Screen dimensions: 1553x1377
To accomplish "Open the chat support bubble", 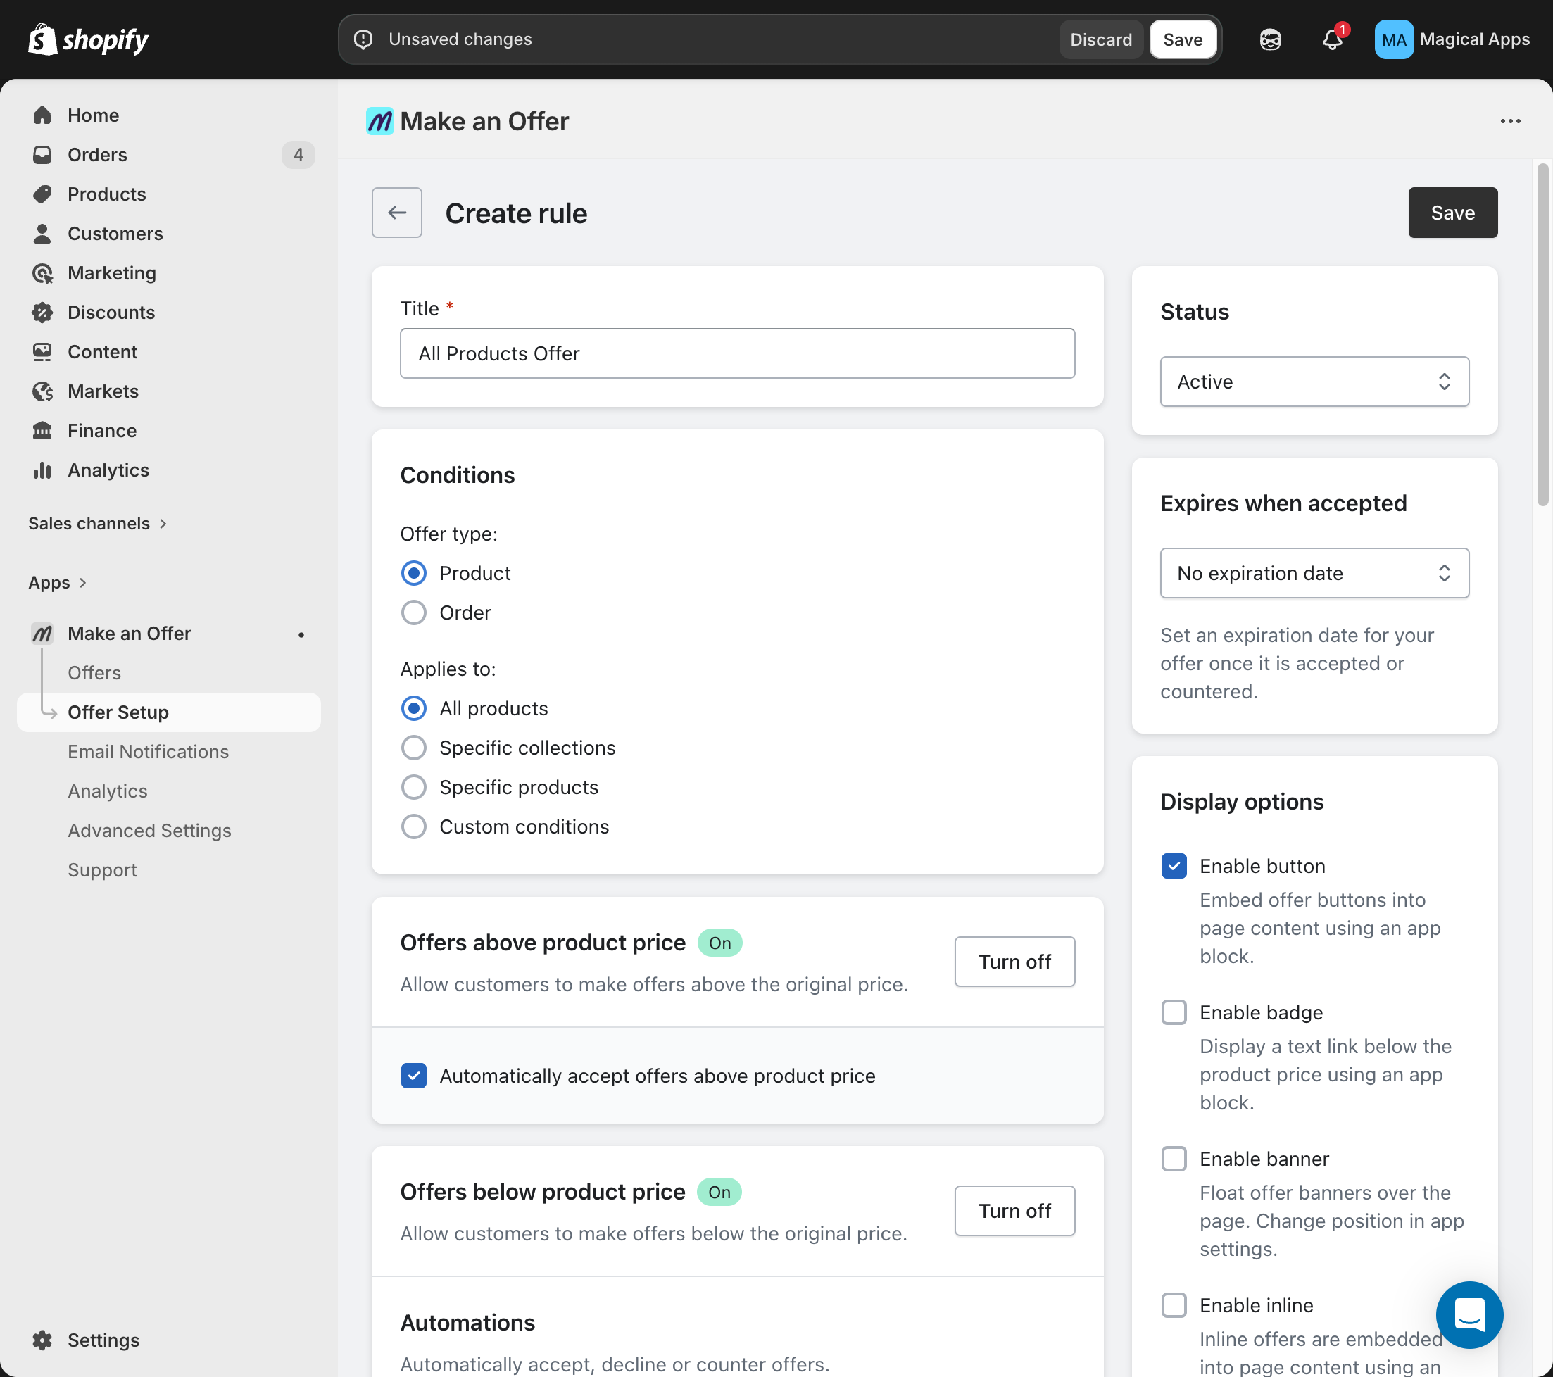I will point(1469,1314).
